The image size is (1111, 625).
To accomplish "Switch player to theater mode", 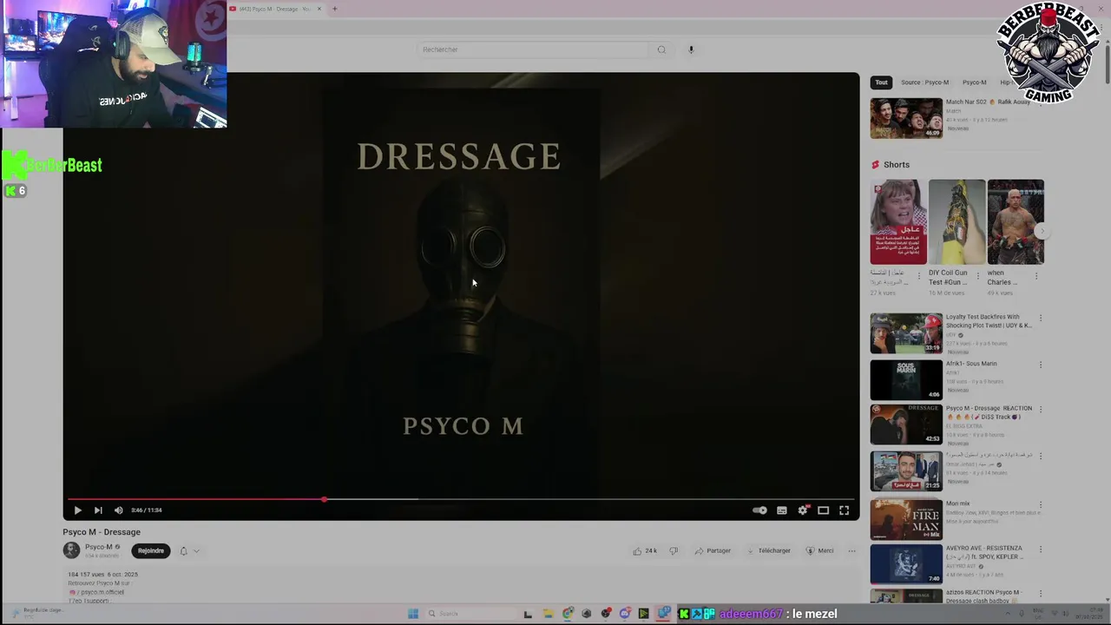I will 823,510.
